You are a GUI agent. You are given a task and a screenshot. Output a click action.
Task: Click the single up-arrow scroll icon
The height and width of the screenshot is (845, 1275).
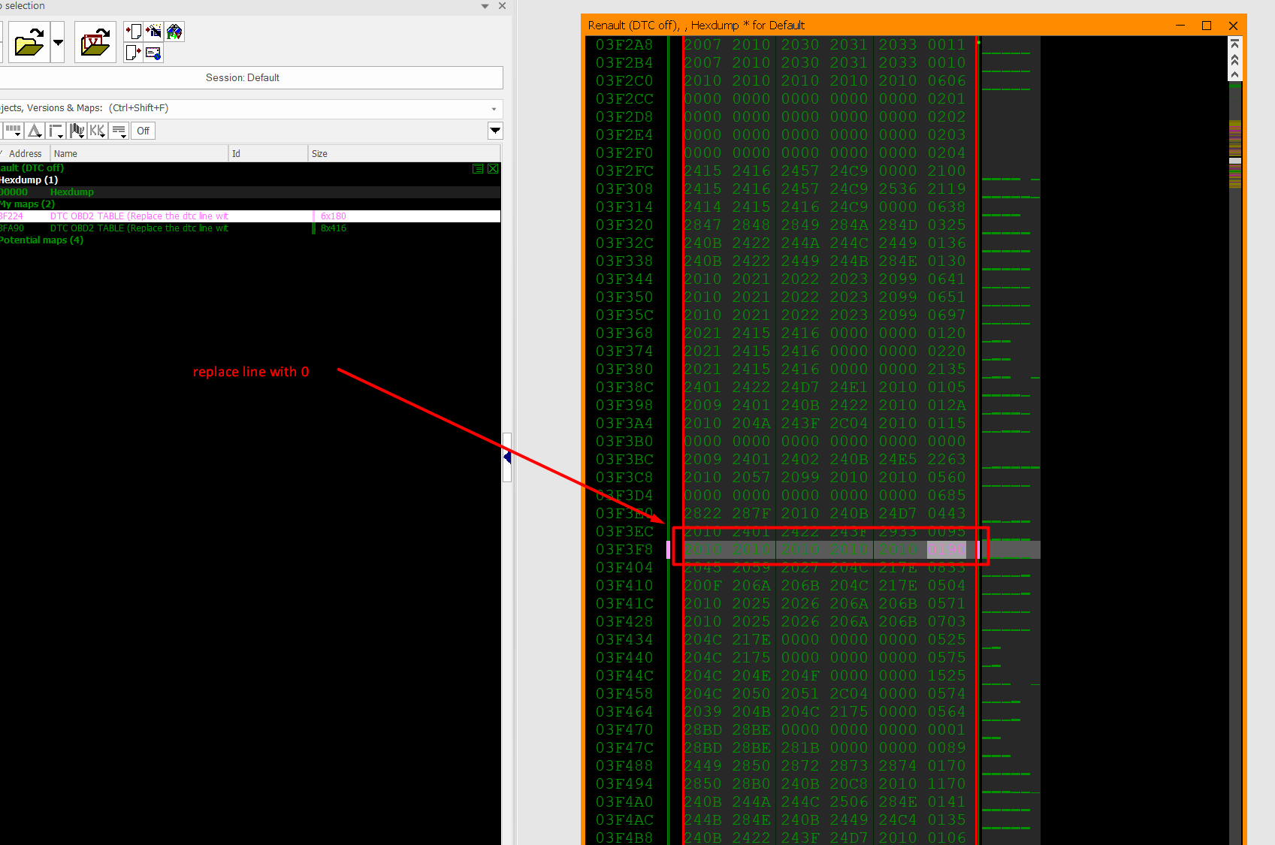point(1234,74)
